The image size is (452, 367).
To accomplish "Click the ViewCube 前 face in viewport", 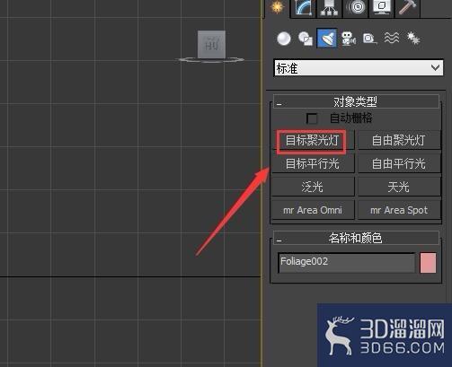I will (x=211, y=44).
